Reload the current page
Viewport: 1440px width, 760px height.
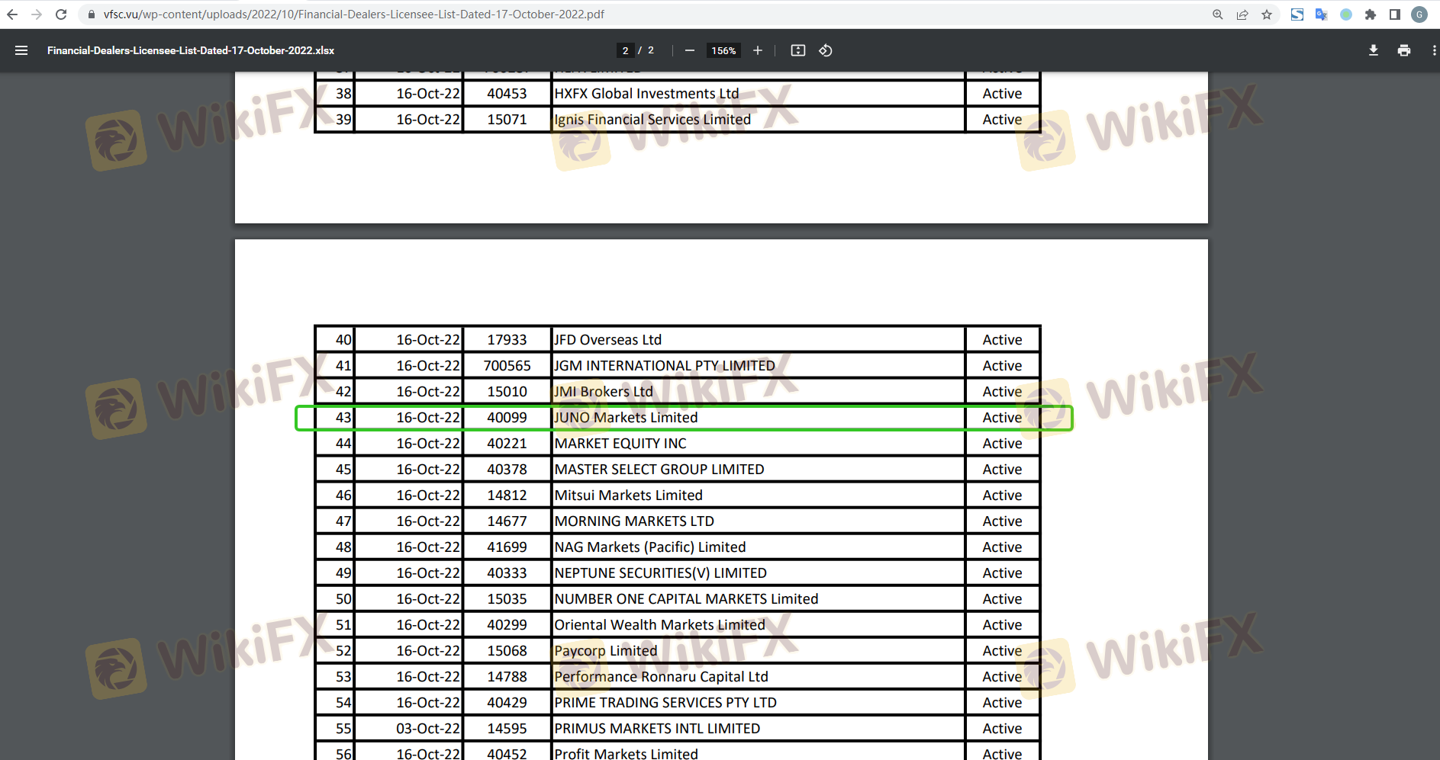click(61, 14)
